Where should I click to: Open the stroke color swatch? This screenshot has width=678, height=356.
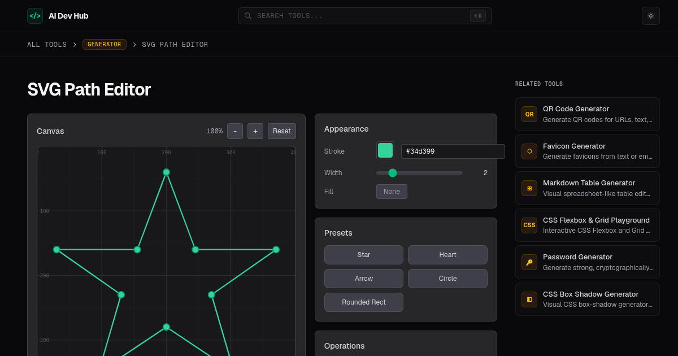pos(385,150)
